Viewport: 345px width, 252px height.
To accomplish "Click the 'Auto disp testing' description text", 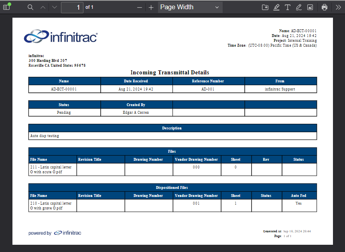I will [45, 136].
